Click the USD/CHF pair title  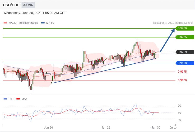pos(11,5)
